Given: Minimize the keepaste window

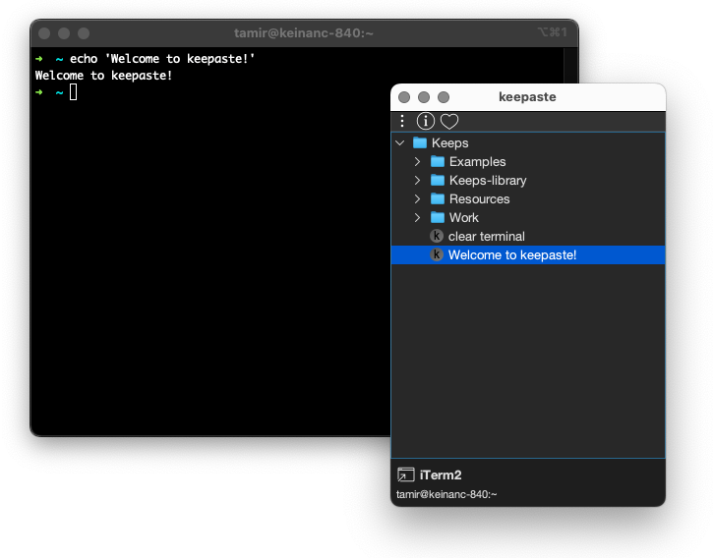Looking at the screenshot, I should [x=424, y=97].
